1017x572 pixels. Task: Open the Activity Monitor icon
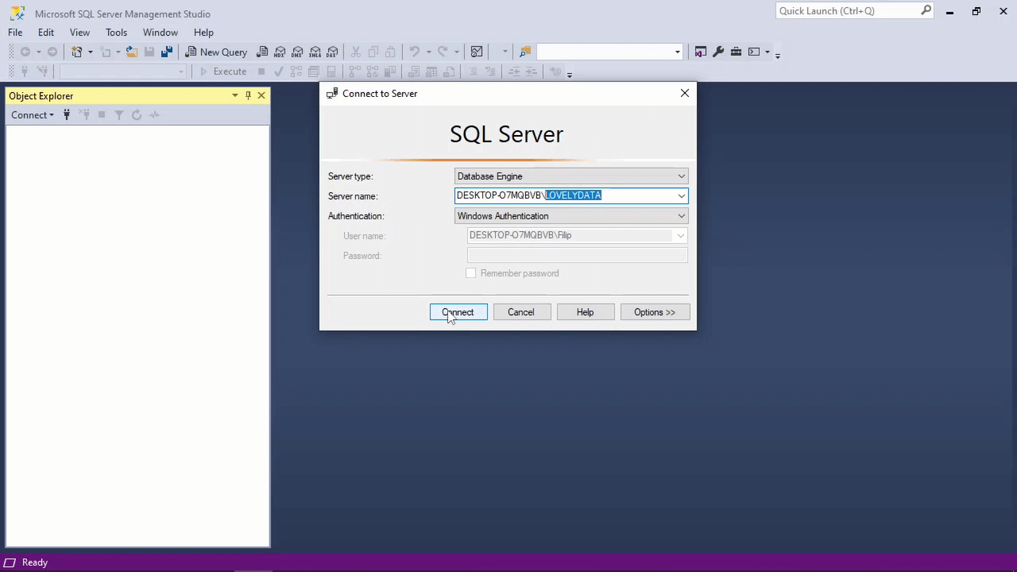[477, 52]
